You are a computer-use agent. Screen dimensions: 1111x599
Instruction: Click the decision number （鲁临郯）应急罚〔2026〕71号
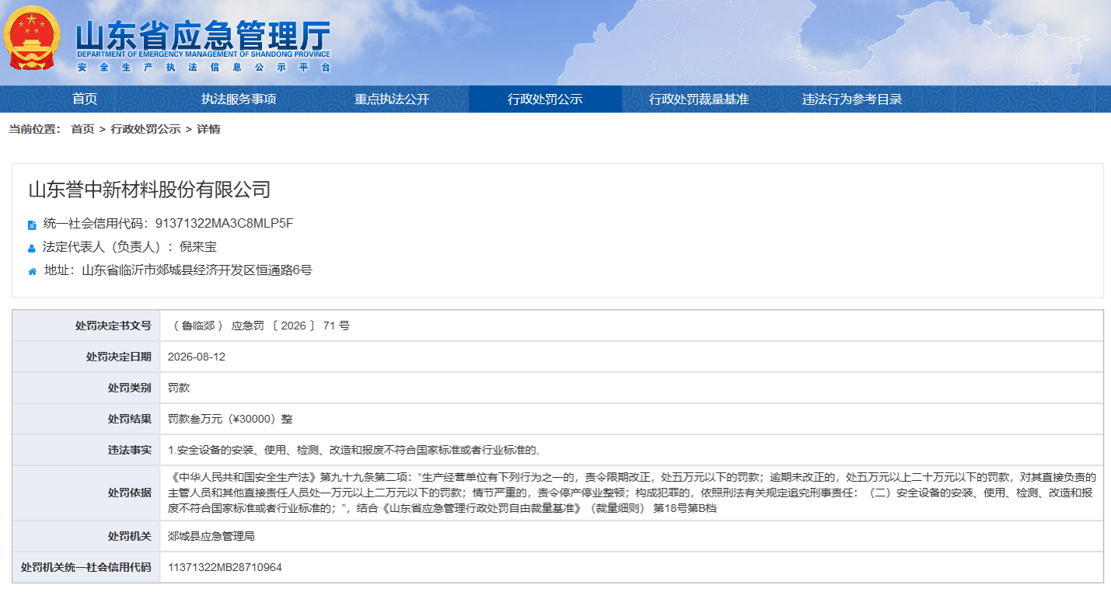pos(259,326)
